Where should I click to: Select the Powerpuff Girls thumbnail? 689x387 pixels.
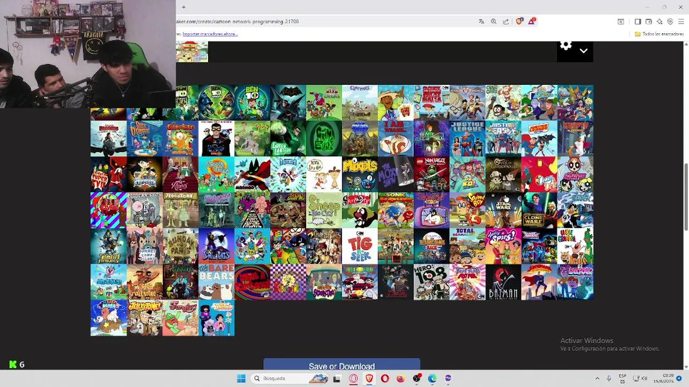576,174
